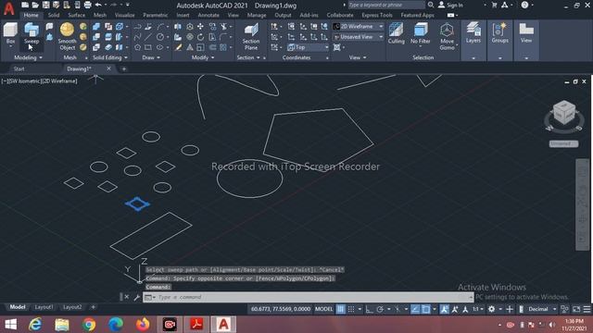Image resolution: width=593 pixels, height=333 pixels.
Task: Click the Smooth Object mesh tool
Action: [67, 37]
